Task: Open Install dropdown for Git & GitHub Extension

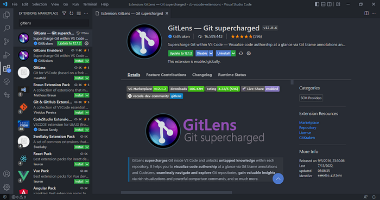Action: [x=87, y=112]
